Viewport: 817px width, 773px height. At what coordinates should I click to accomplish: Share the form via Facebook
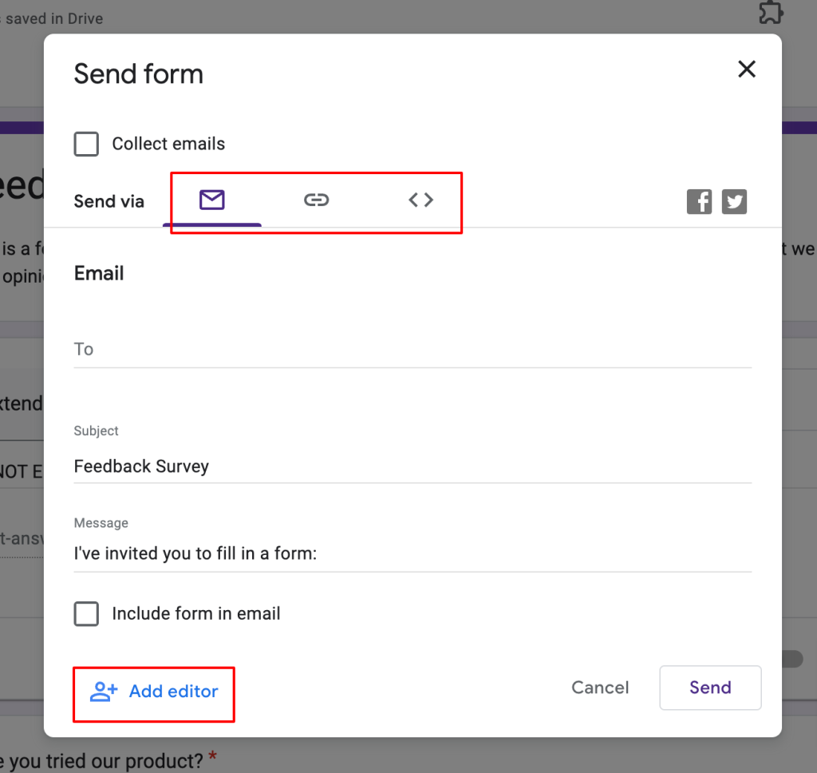coord(699,201)
